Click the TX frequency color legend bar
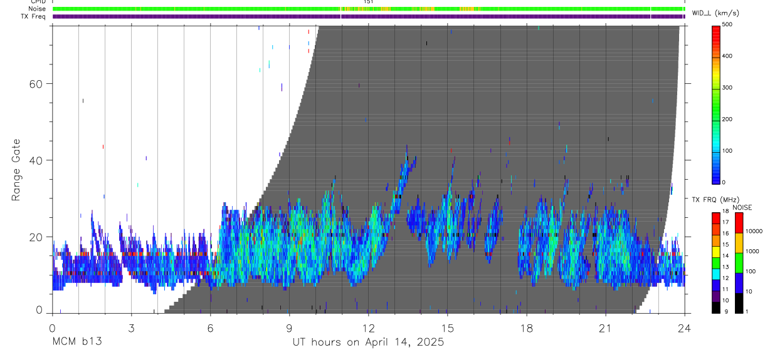The image size is (770, 355). coord(716,263)
